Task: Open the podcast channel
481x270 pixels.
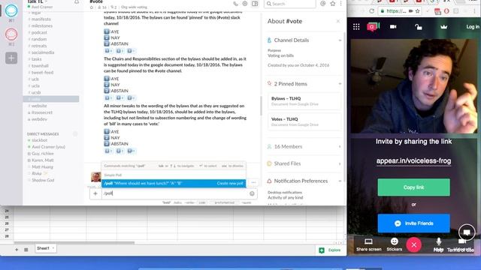Action: [39, 32]
